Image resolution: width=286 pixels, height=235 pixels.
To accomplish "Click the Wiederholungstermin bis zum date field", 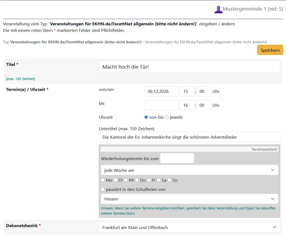I will tap(177, 158).
